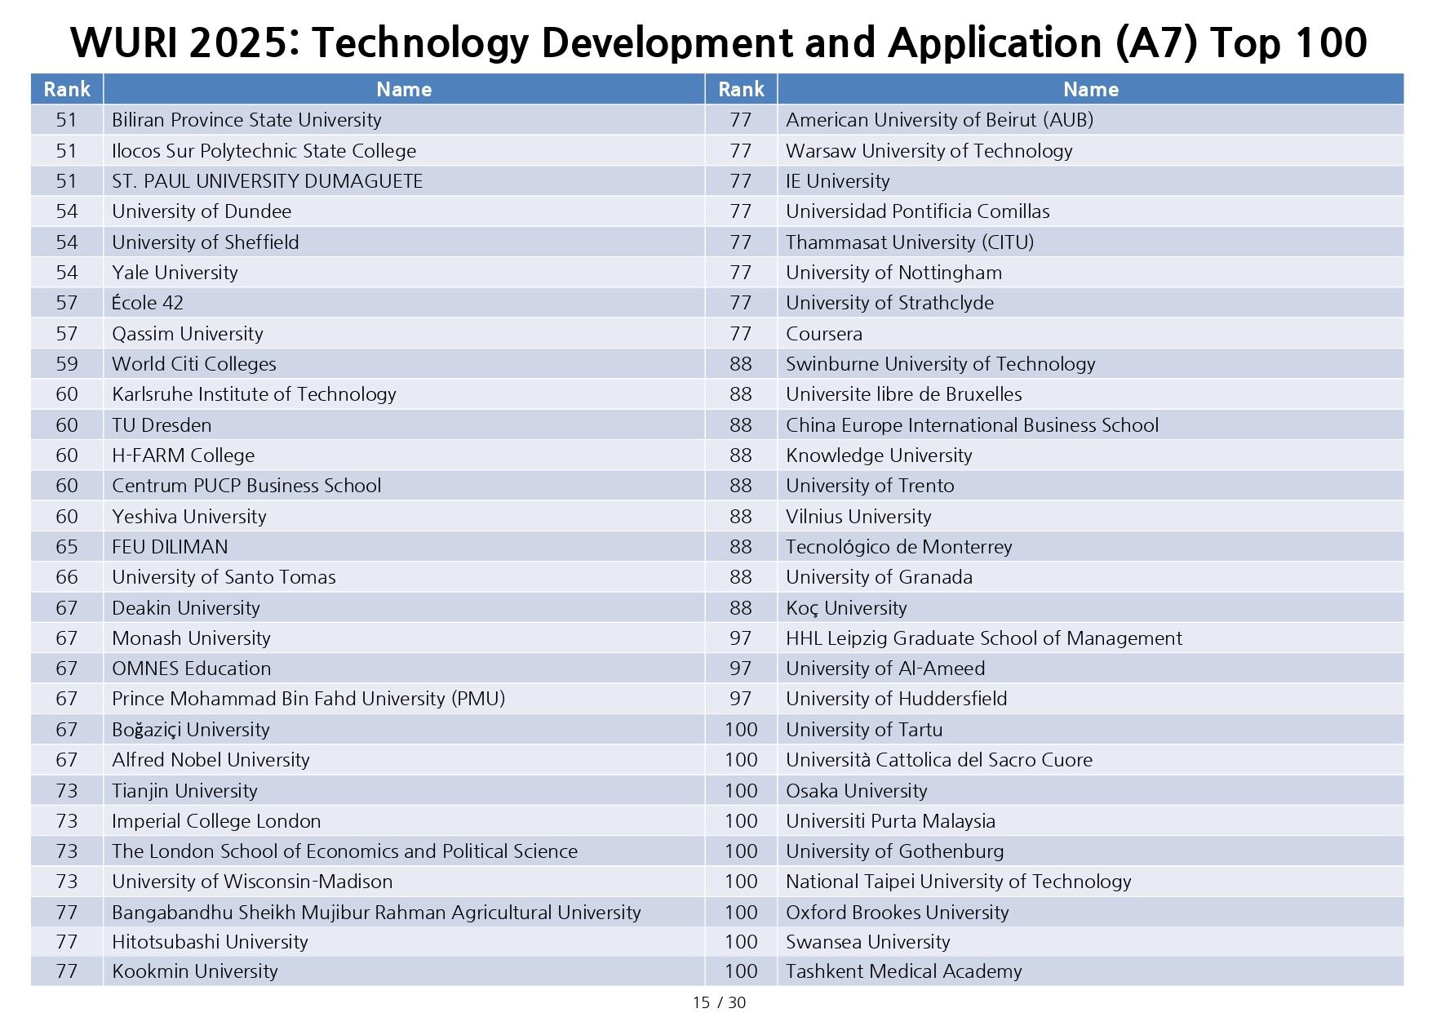Select Knowledge University

point(879,455)
